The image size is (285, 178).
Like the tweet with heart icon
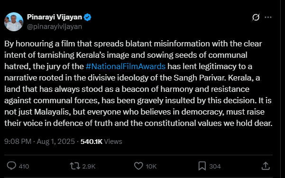click(138, 166)
